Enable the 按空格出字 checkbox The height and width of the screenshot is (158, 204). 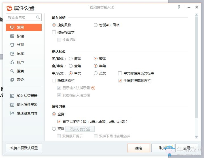pos(54,32)
